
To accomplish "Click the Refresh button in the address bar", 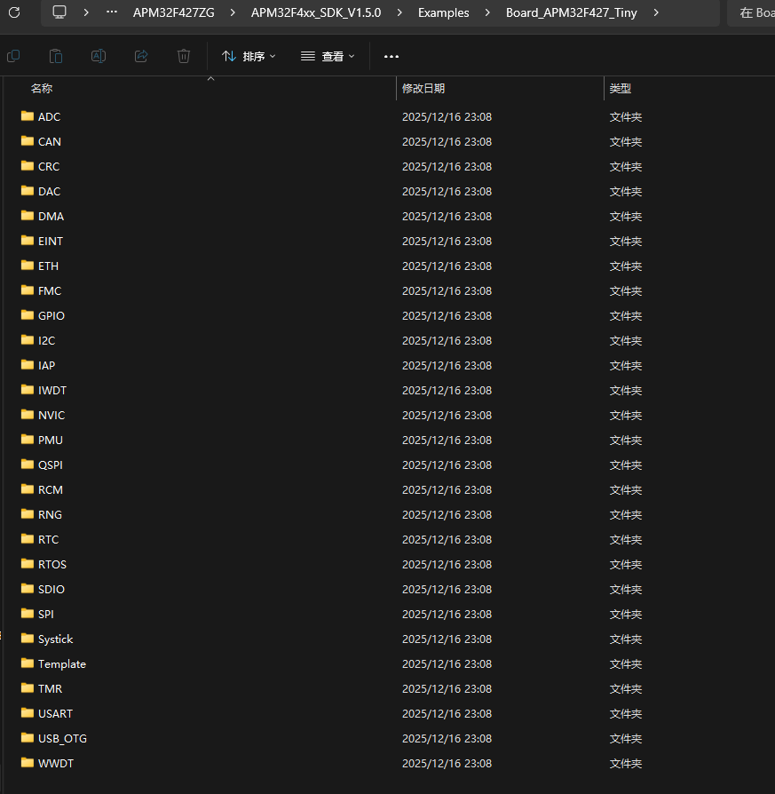I will tap(14, 12).
